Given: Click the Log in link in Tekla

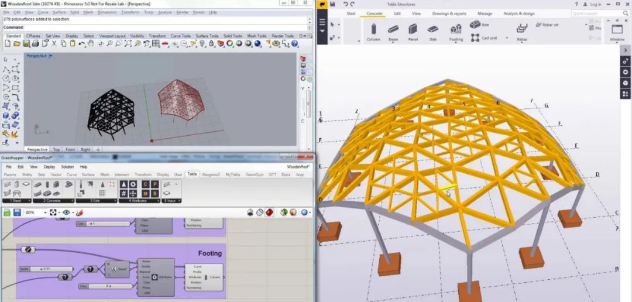Looking at the screenshot, I should (592, 4).
